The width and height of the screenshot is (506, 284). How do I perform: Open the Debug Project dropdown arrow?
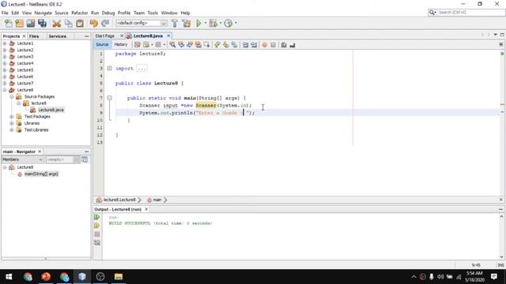coord(221,23)
